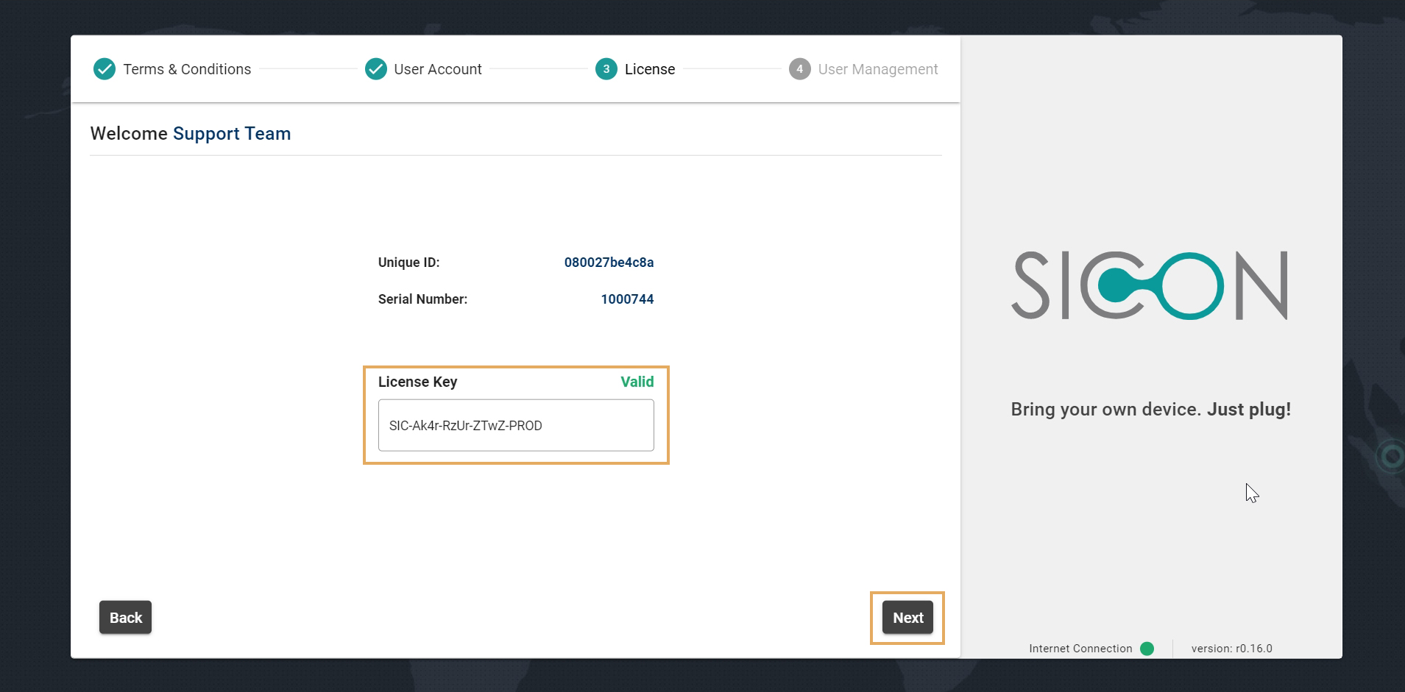This screenshot has height=692, width=1405.
Task: Select the License step label
Action: point(649,69)
